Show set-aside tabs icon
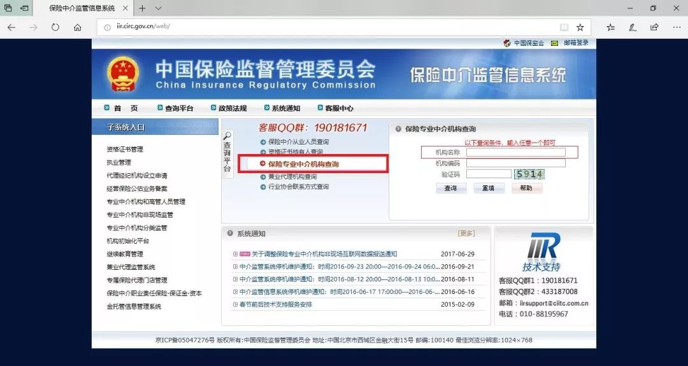This screenshot has width=688, height=366. click(x=8, y=8)
